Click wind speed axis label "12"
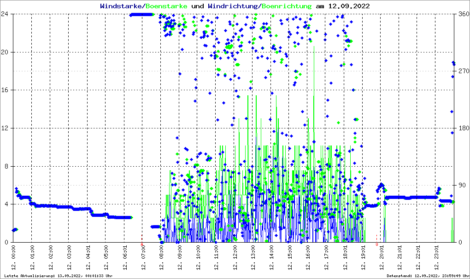Image resolution: width=470 pixels, height=279 pixels. [x=5, y=128]
